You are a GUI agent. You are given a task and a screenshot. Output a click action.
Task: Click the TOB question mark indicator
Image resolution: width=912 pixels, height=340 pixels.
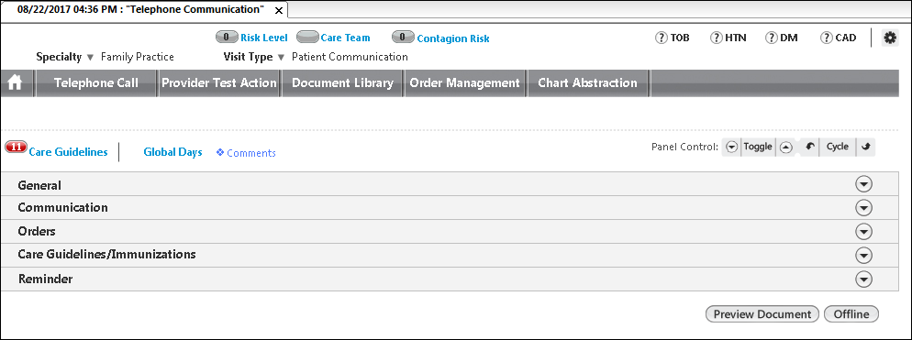point(662,38)
